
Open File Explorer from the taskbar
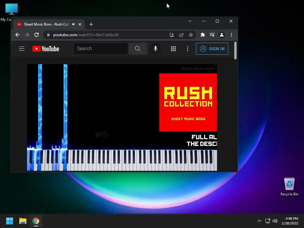(x=23, y=221)
